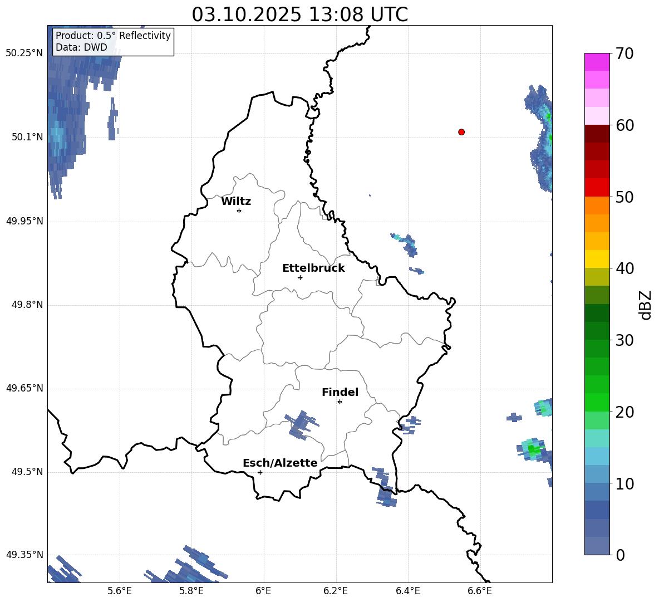Click the 6.2°E longitude label

(336, 591)
